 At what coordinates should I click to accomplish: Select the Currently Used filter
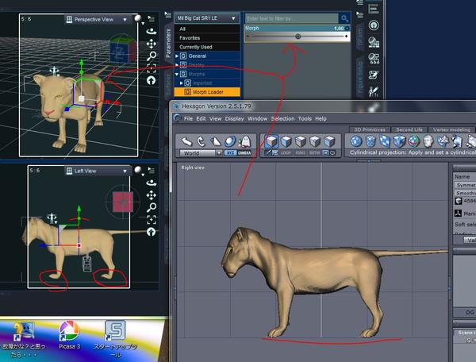click(x=207, y=47)
